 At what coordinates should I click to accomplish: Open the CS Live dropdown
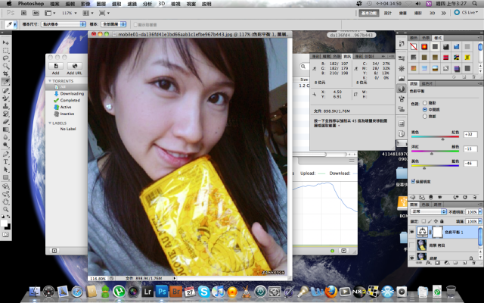click(x=466, y=13)
